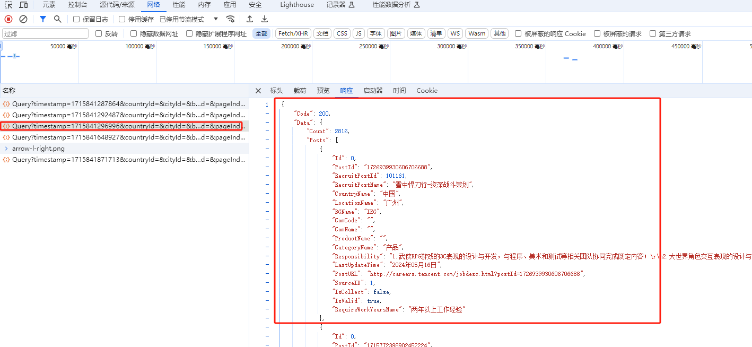This screenshot has height=347, width=752.
Task: Open 安全 panel tab
Action: (x=255, y=5)
